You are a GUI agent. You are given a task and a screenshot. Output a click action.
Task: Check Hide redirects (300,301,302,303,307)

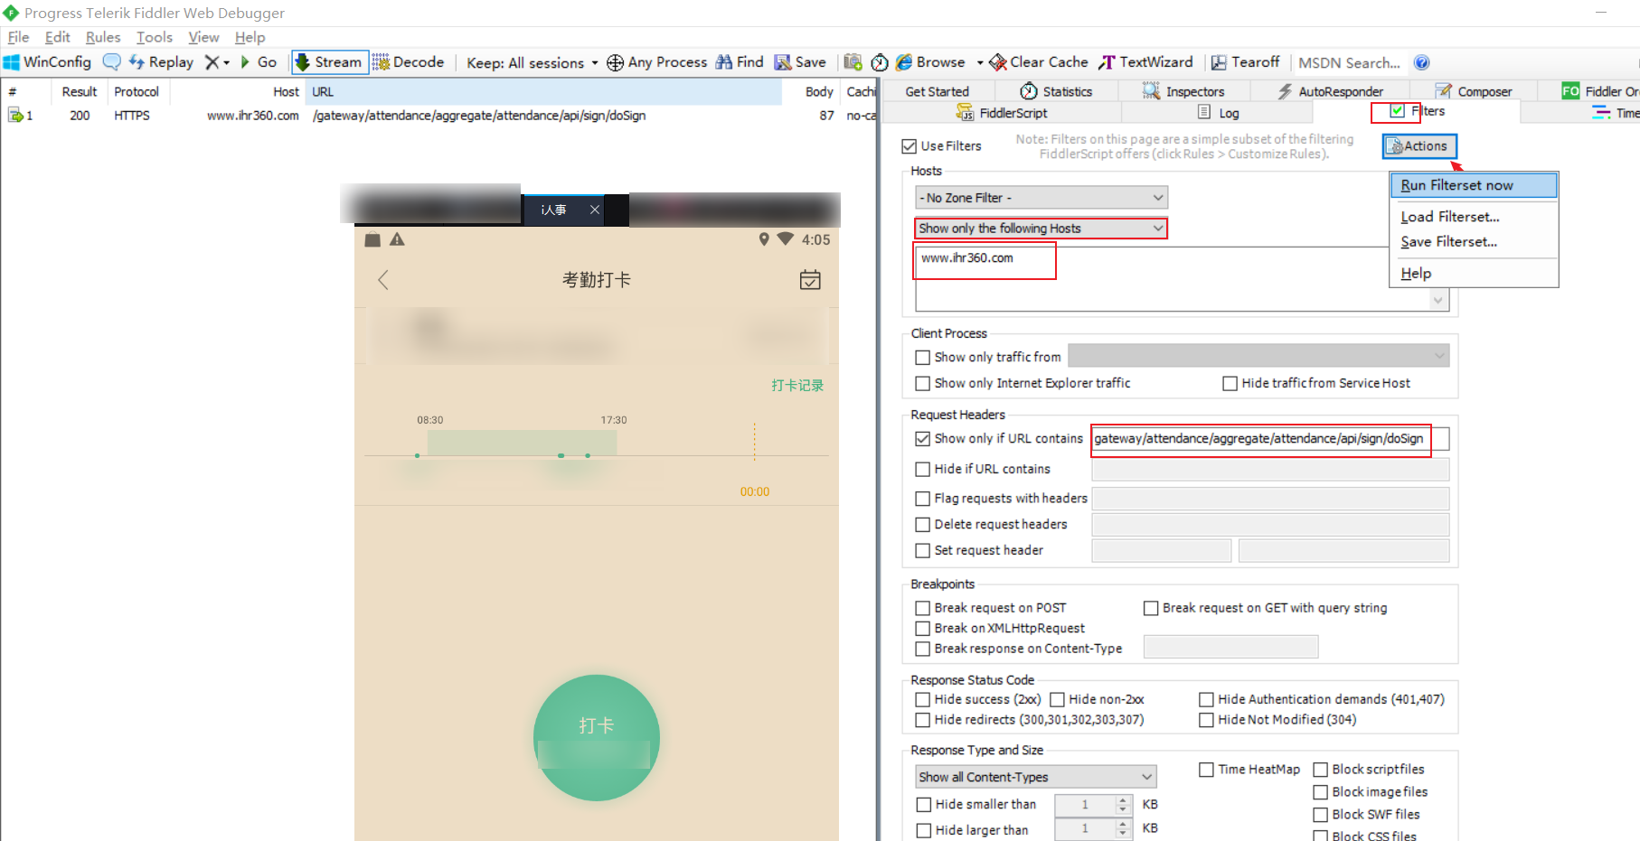pos(922,719)
